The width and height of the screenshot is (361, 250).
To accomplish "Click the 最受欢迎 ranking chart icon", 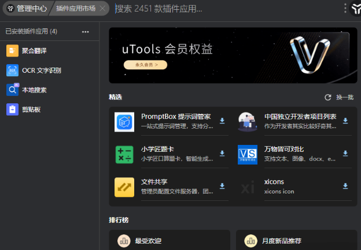I will (x=124, y=241).
